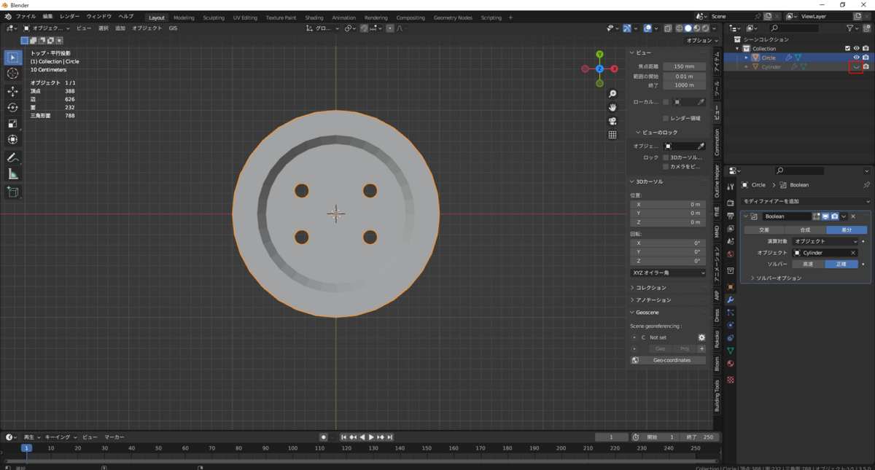Select the Annotate pencil tool
The width and height of the screenshot is (875, 470).
coord(13,158)
